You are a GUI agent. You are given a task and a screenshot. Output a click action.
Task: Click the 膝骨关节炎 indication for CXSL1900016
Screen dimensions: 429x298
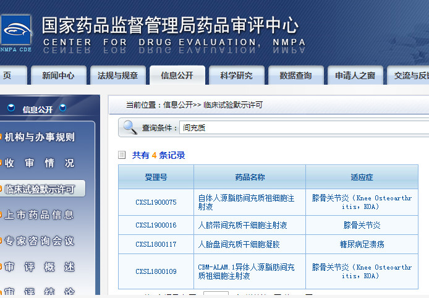(362, 225)
